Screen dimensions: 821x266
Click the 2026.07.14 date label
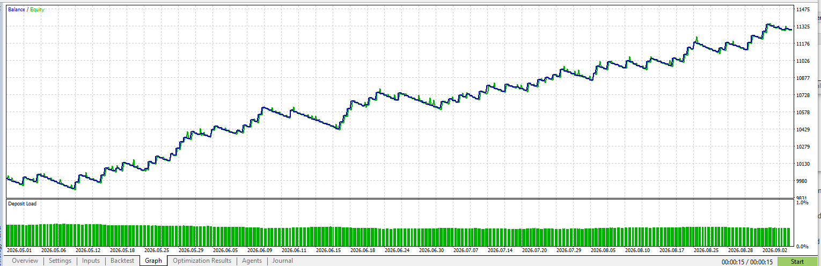tap(500, 250)
